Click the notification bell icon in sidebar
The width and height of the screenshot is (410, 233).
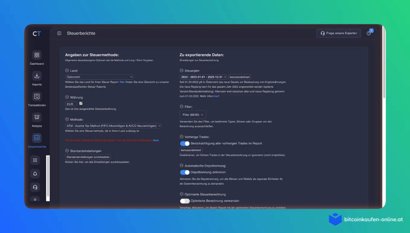point(35,174)
